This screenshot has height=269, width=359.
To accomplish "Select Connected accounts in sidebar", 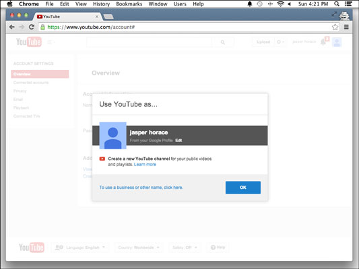I will [31, 83].
